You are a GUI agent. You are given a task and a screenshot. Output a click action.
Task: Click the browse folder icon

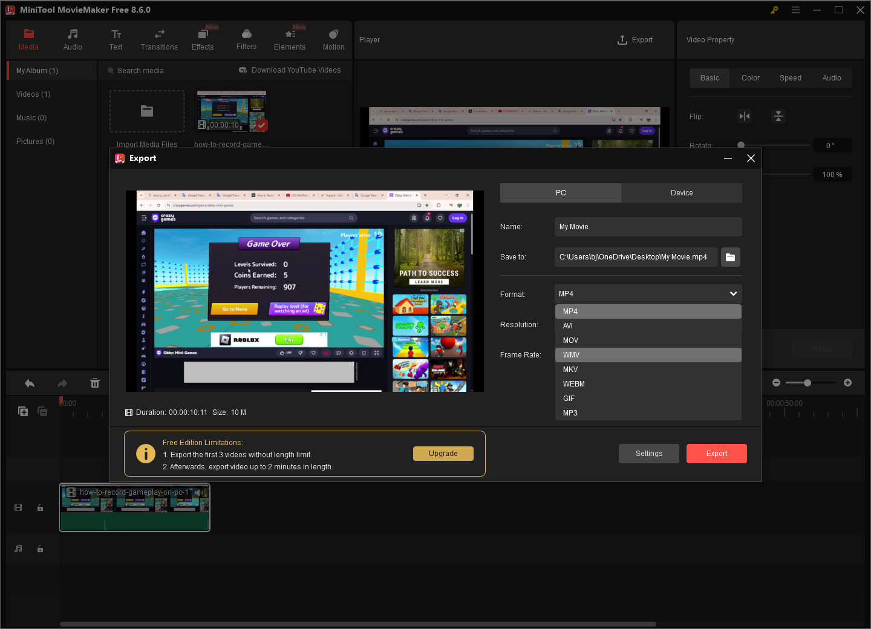tap(731, 257)
